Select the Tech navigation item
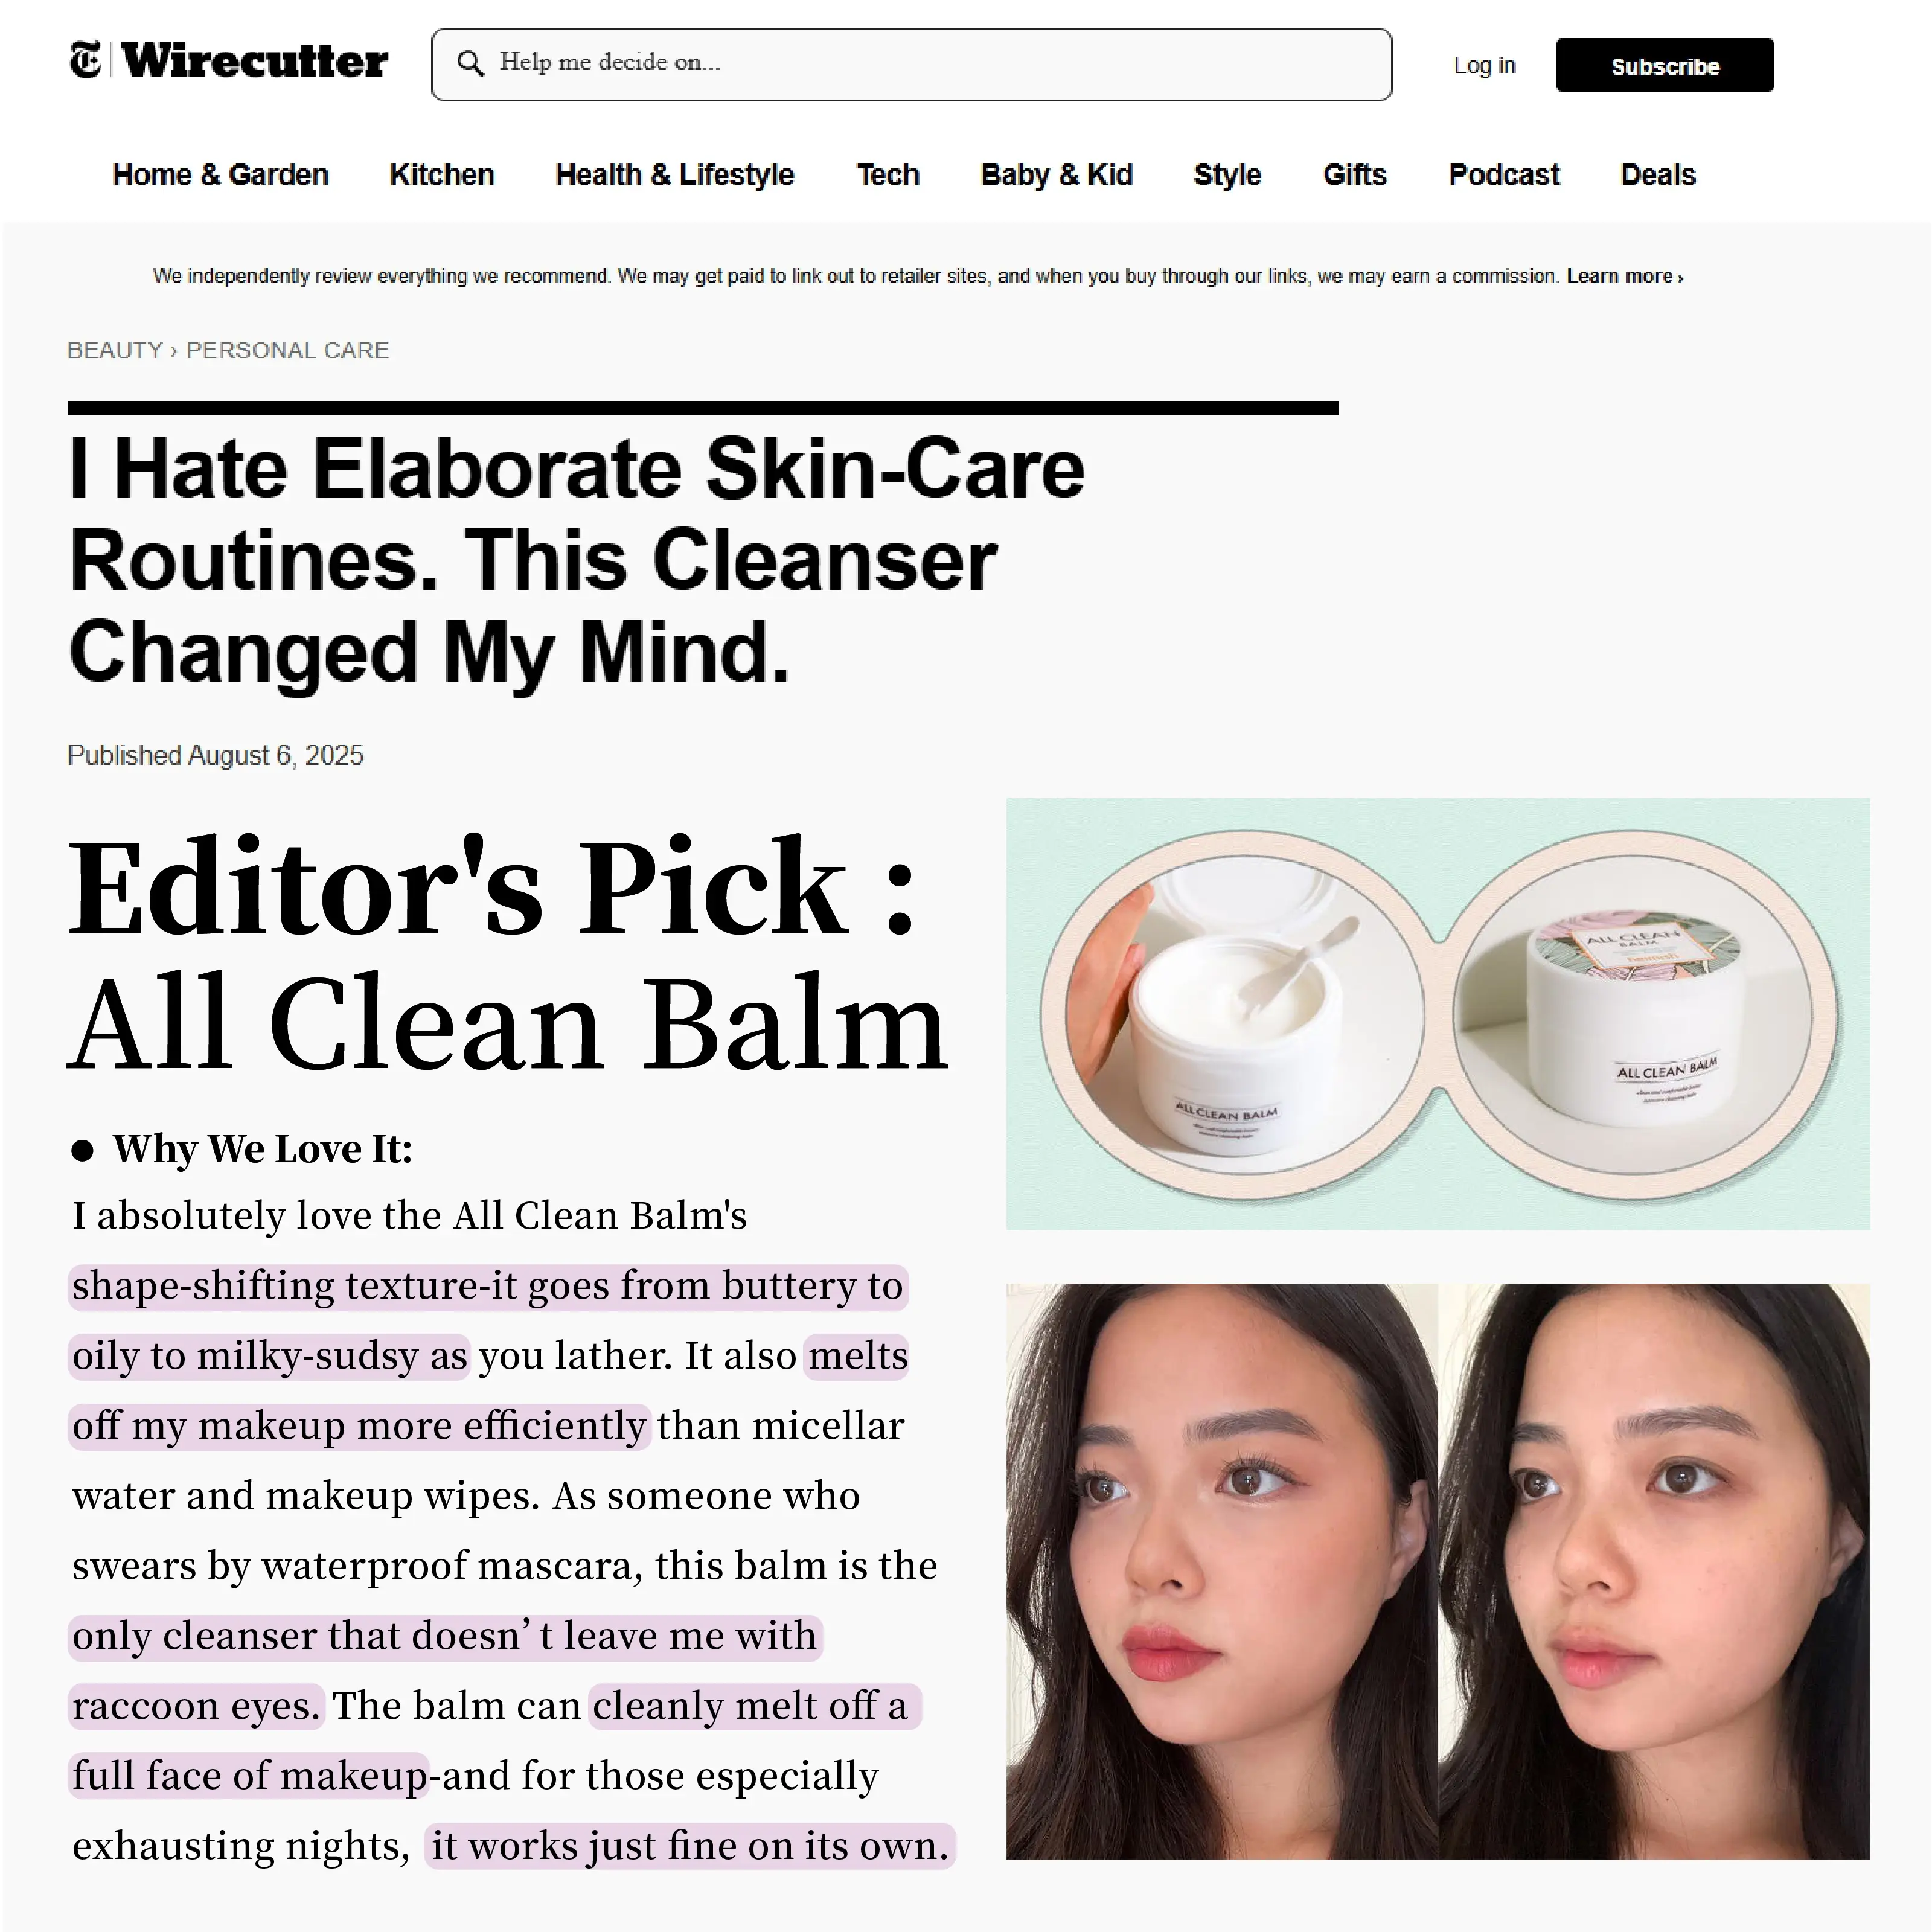Viewport: 1932px width, 1932px height. coord(888,174)
